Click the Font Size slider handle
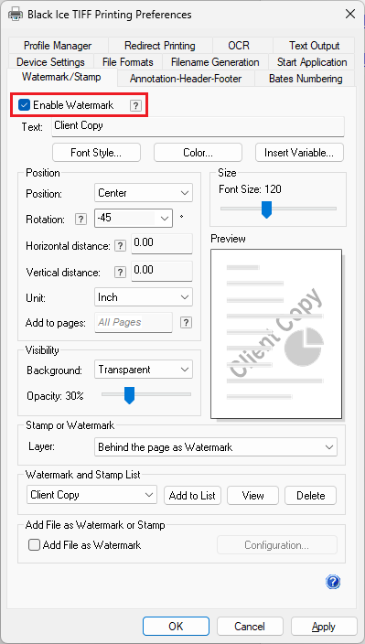365x644 pixels. pos(267,209)
